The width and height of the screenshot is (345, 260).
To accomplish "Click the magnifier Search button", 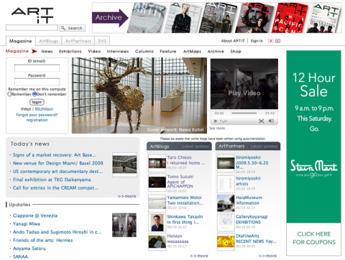I will click(x=72, y=28).
